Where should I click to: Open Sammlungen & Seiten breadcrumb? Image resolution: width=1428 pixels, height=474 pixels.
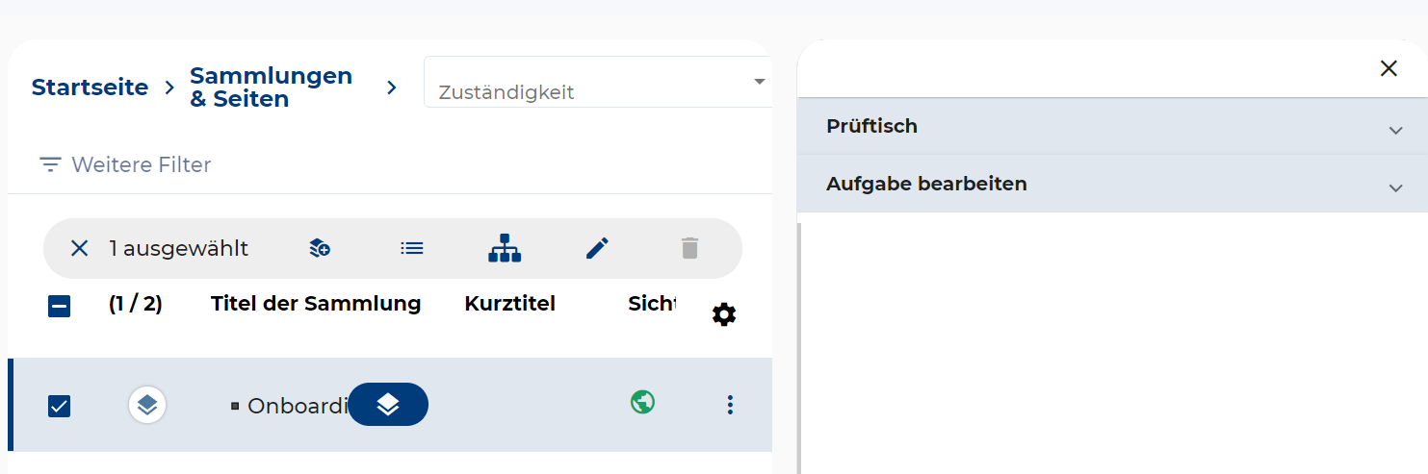pyautogui.click(x=271, y=87)
